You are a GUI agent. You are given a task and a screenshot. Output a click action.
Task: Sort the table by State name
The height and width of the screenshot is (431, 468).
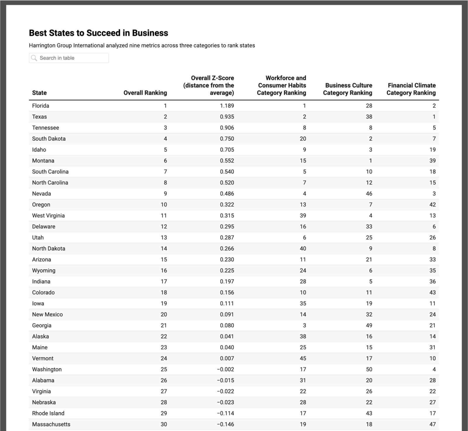click(x=38, y=93)
